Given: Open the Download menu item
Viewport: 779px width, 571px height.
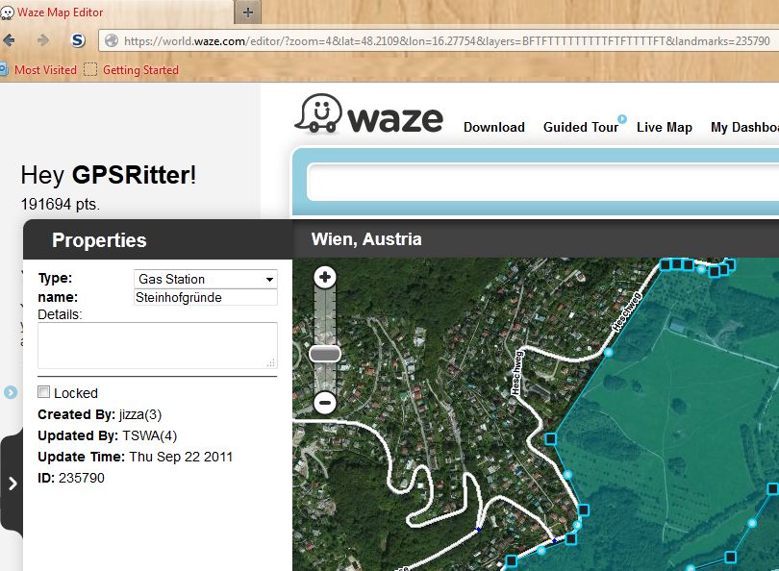Looking at the screenshot, I should tap(493, 127).
